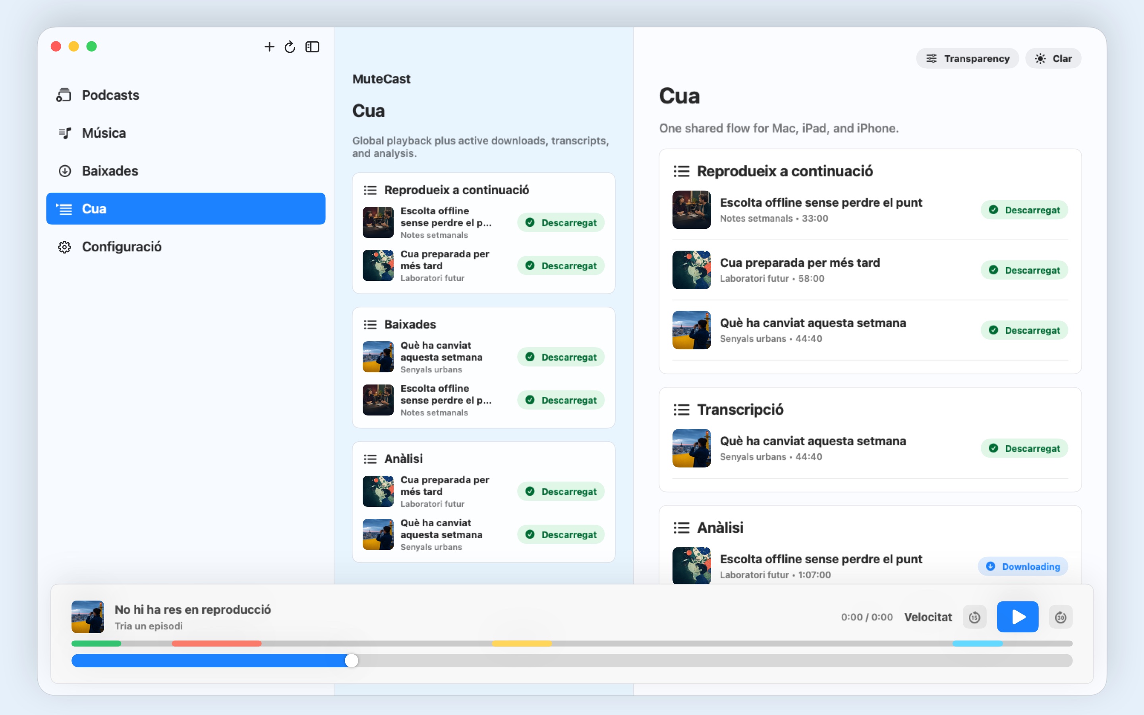Screen dimensions: 1144x715
Task: Click the list icon beside Anàlisi in middle panel
Action: 370,459
